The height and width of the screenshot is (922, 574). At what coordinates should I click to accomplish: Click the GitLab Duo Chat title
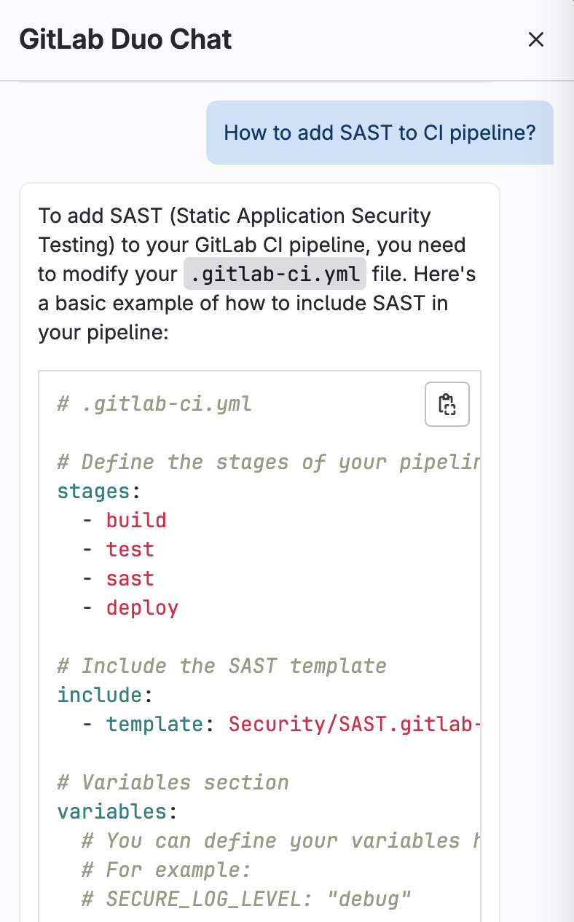coord(125,39)
